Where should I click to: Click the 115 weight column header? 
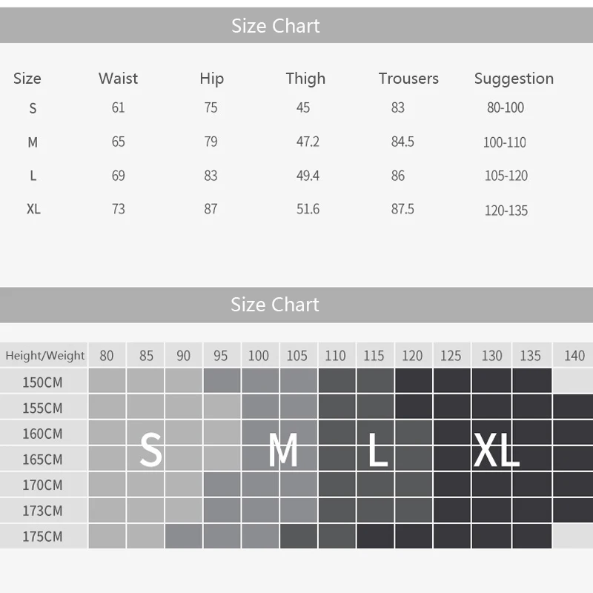374,356
